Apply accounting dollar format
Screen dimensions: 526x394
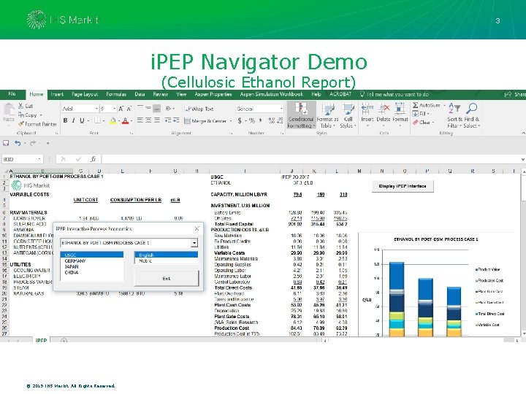(x=240, y=120)
